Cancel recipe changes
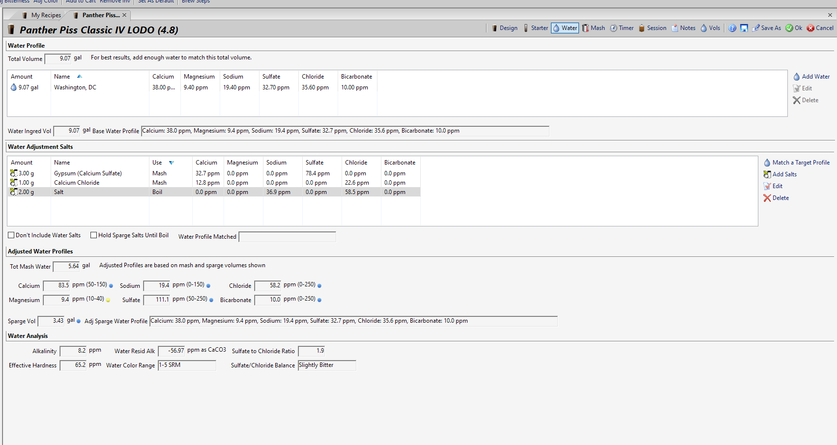The height and width of the screenshot is (445, 837). 820,28
